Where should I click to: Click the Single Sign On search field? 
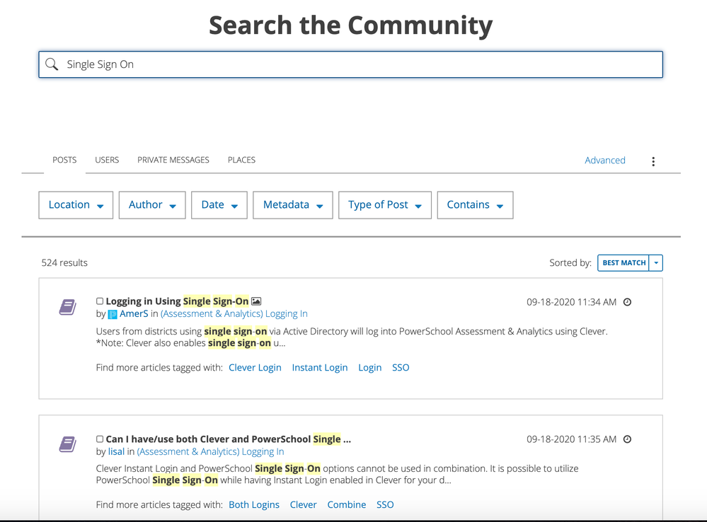click(351, 64)
